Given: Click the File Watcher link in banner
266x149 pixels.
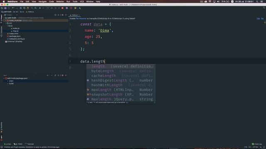Looking at the screenshot, I should coord(81,19).
